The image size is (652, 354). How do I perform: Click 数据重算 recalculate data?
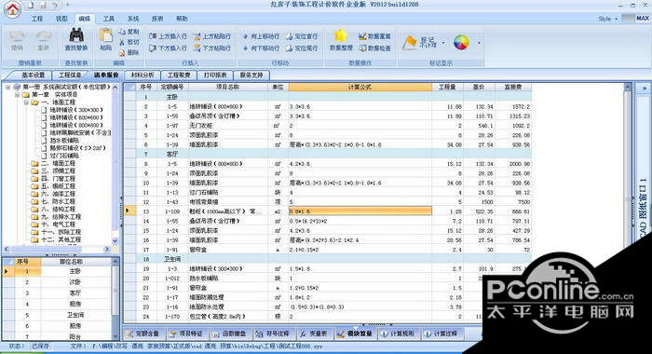tap(374, 36)
